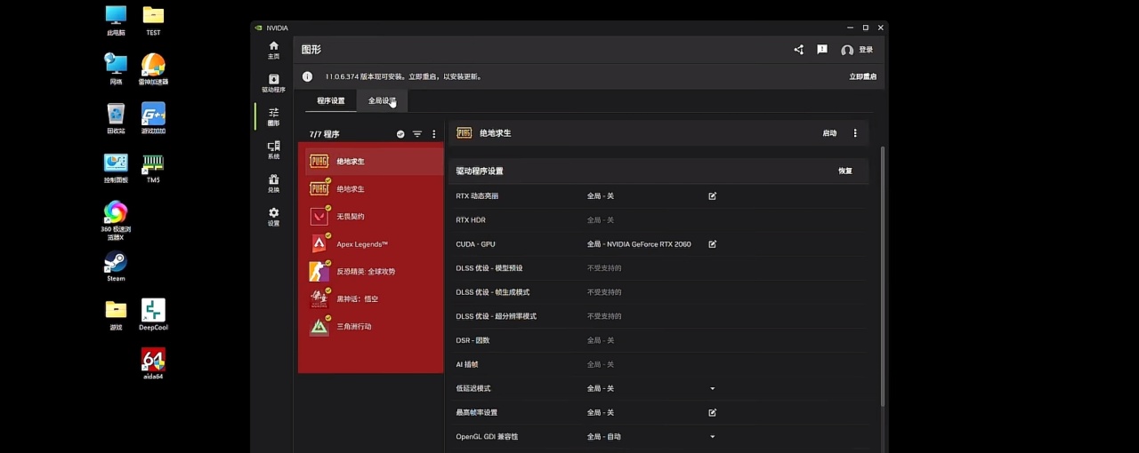Open 设置 settings gear in the sidebar
The width and height of the screenshot is (1139, 453).
[273, 217]
